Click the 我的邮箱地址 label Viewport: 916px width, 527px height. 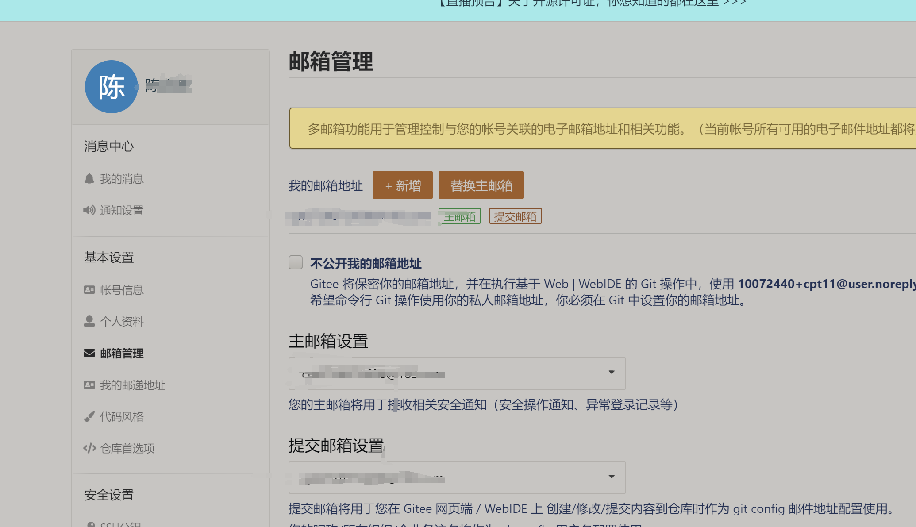point(326,185)
